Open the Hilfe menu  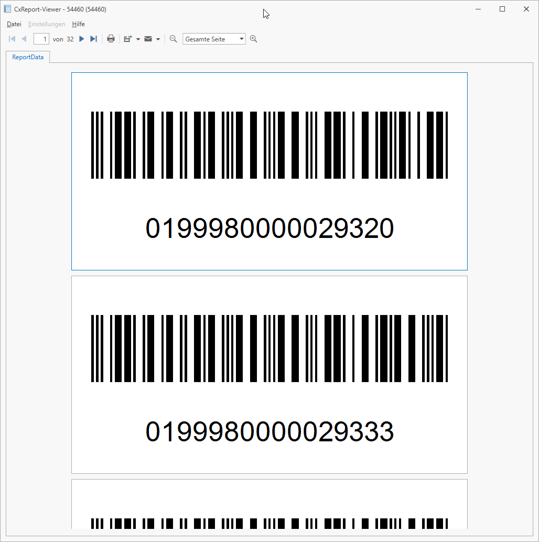click(x=79, y=24)
